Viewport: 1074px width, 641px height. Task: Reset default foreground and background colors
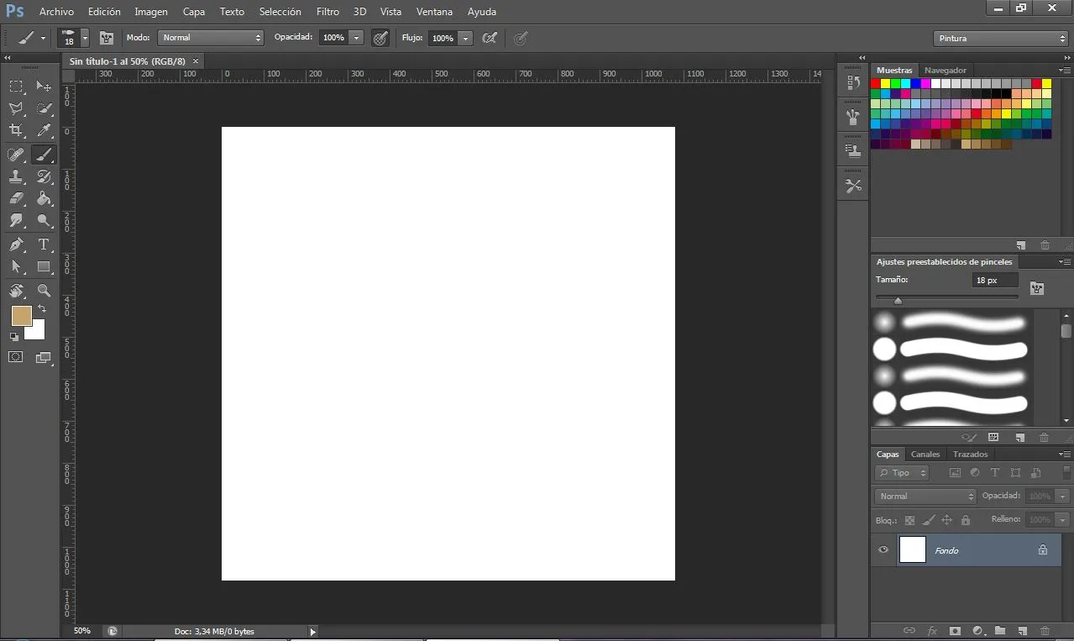pyautogui.click(x=14, y=337)
